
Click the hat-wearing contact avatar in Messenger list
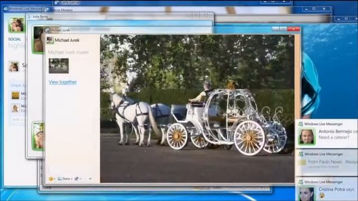15,108
